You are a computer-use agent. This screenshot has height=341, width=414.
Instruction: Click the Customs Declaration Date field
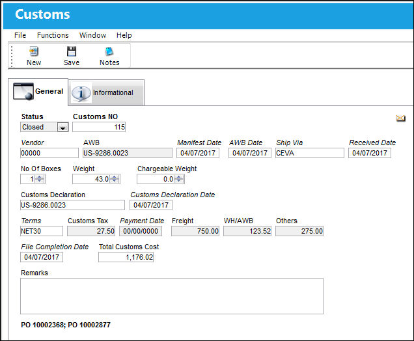(x=151, y=205)
